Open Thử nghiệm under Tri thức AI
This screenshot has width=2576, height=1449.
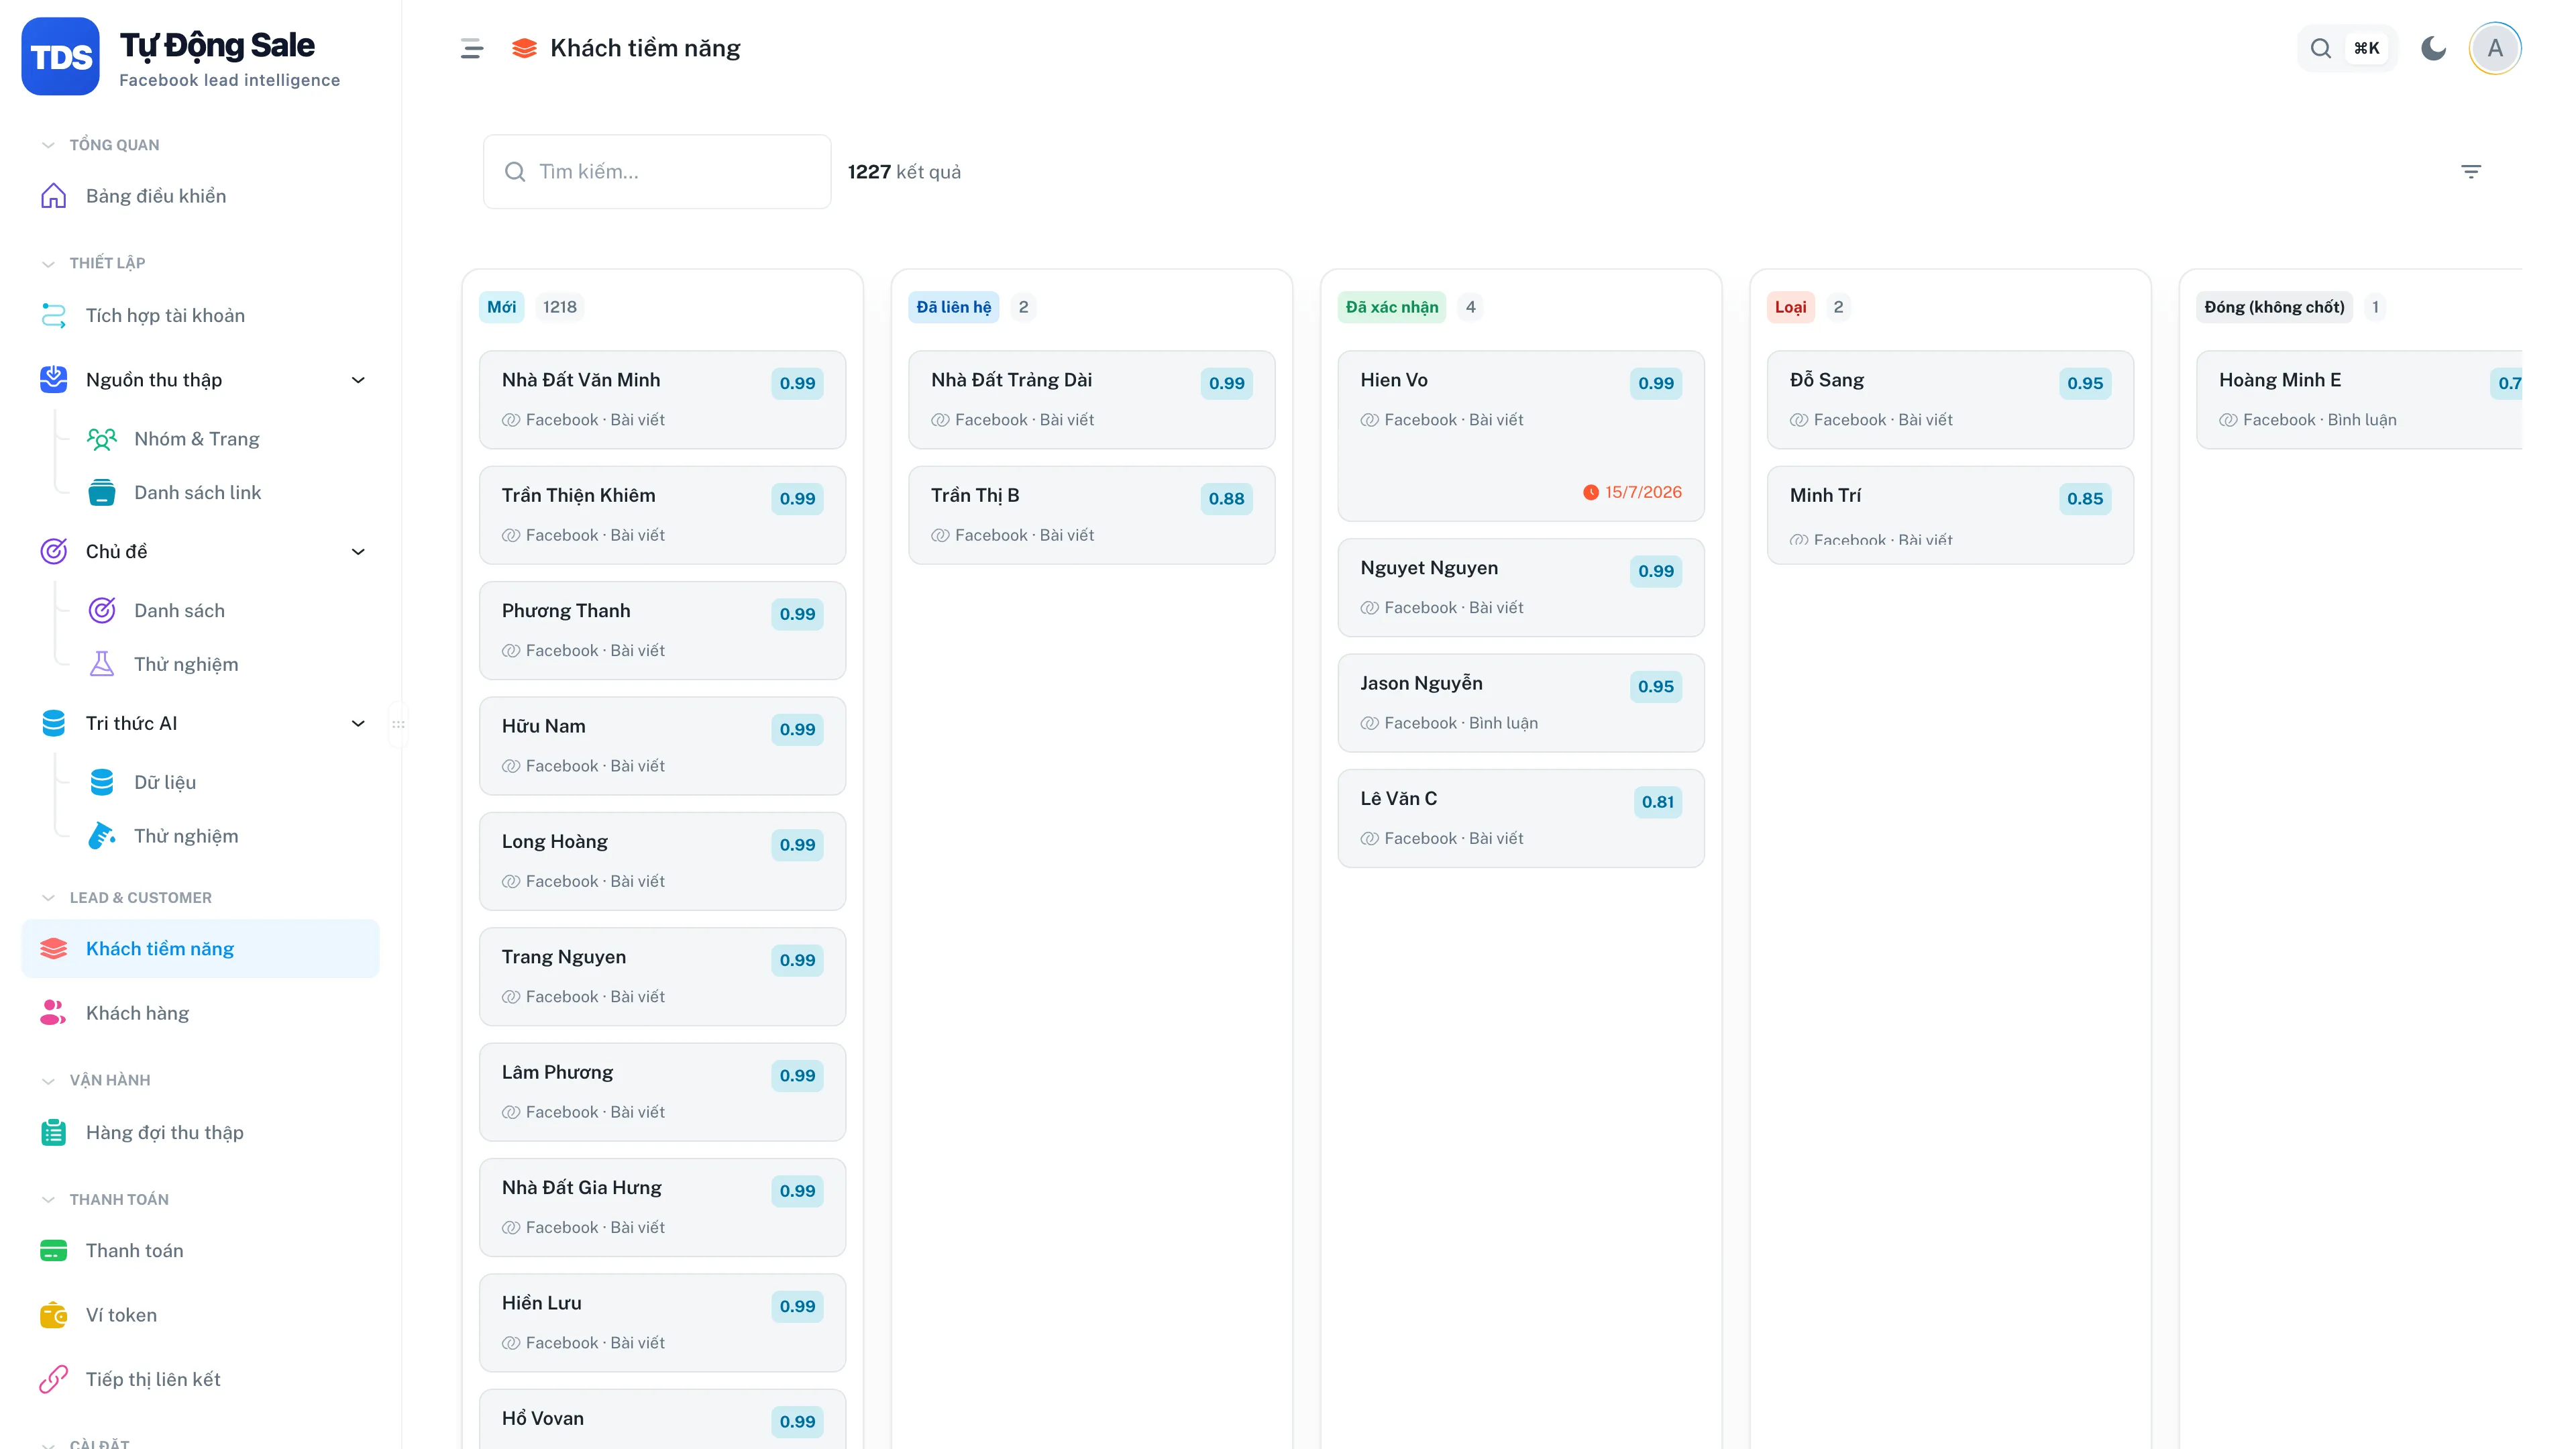pos(186,837)
